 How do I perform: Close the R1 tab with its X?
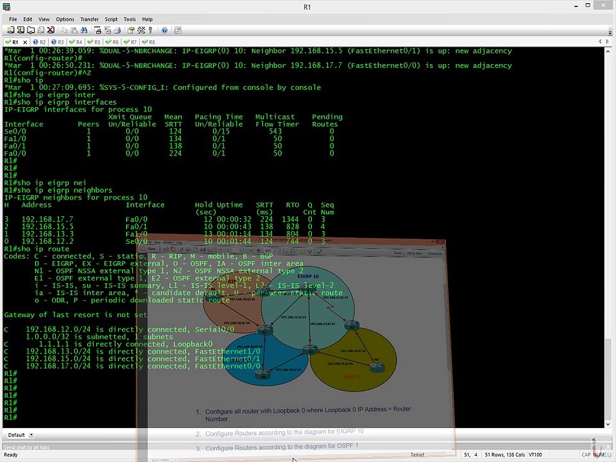click(x=25, y=42)
